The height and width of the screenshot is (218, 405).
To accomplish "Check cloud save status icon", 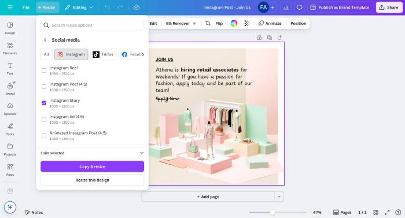I will 137,8.
